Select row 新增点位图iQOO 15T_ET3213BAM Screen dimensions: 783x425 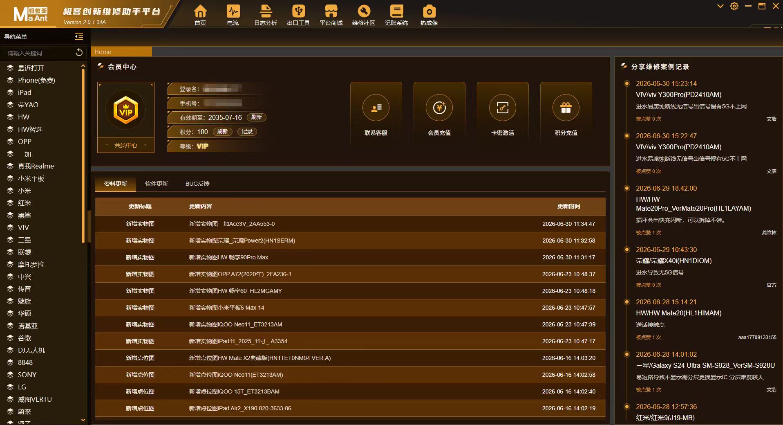tap(350, 391)
